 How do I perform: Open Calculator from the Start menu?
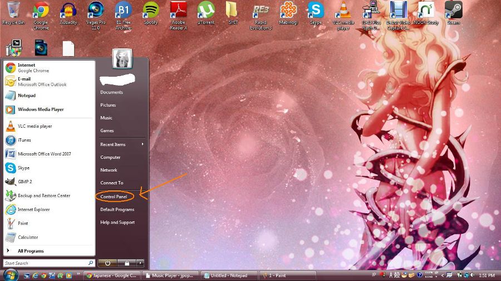pyautogui.click(x=28, y=237)
